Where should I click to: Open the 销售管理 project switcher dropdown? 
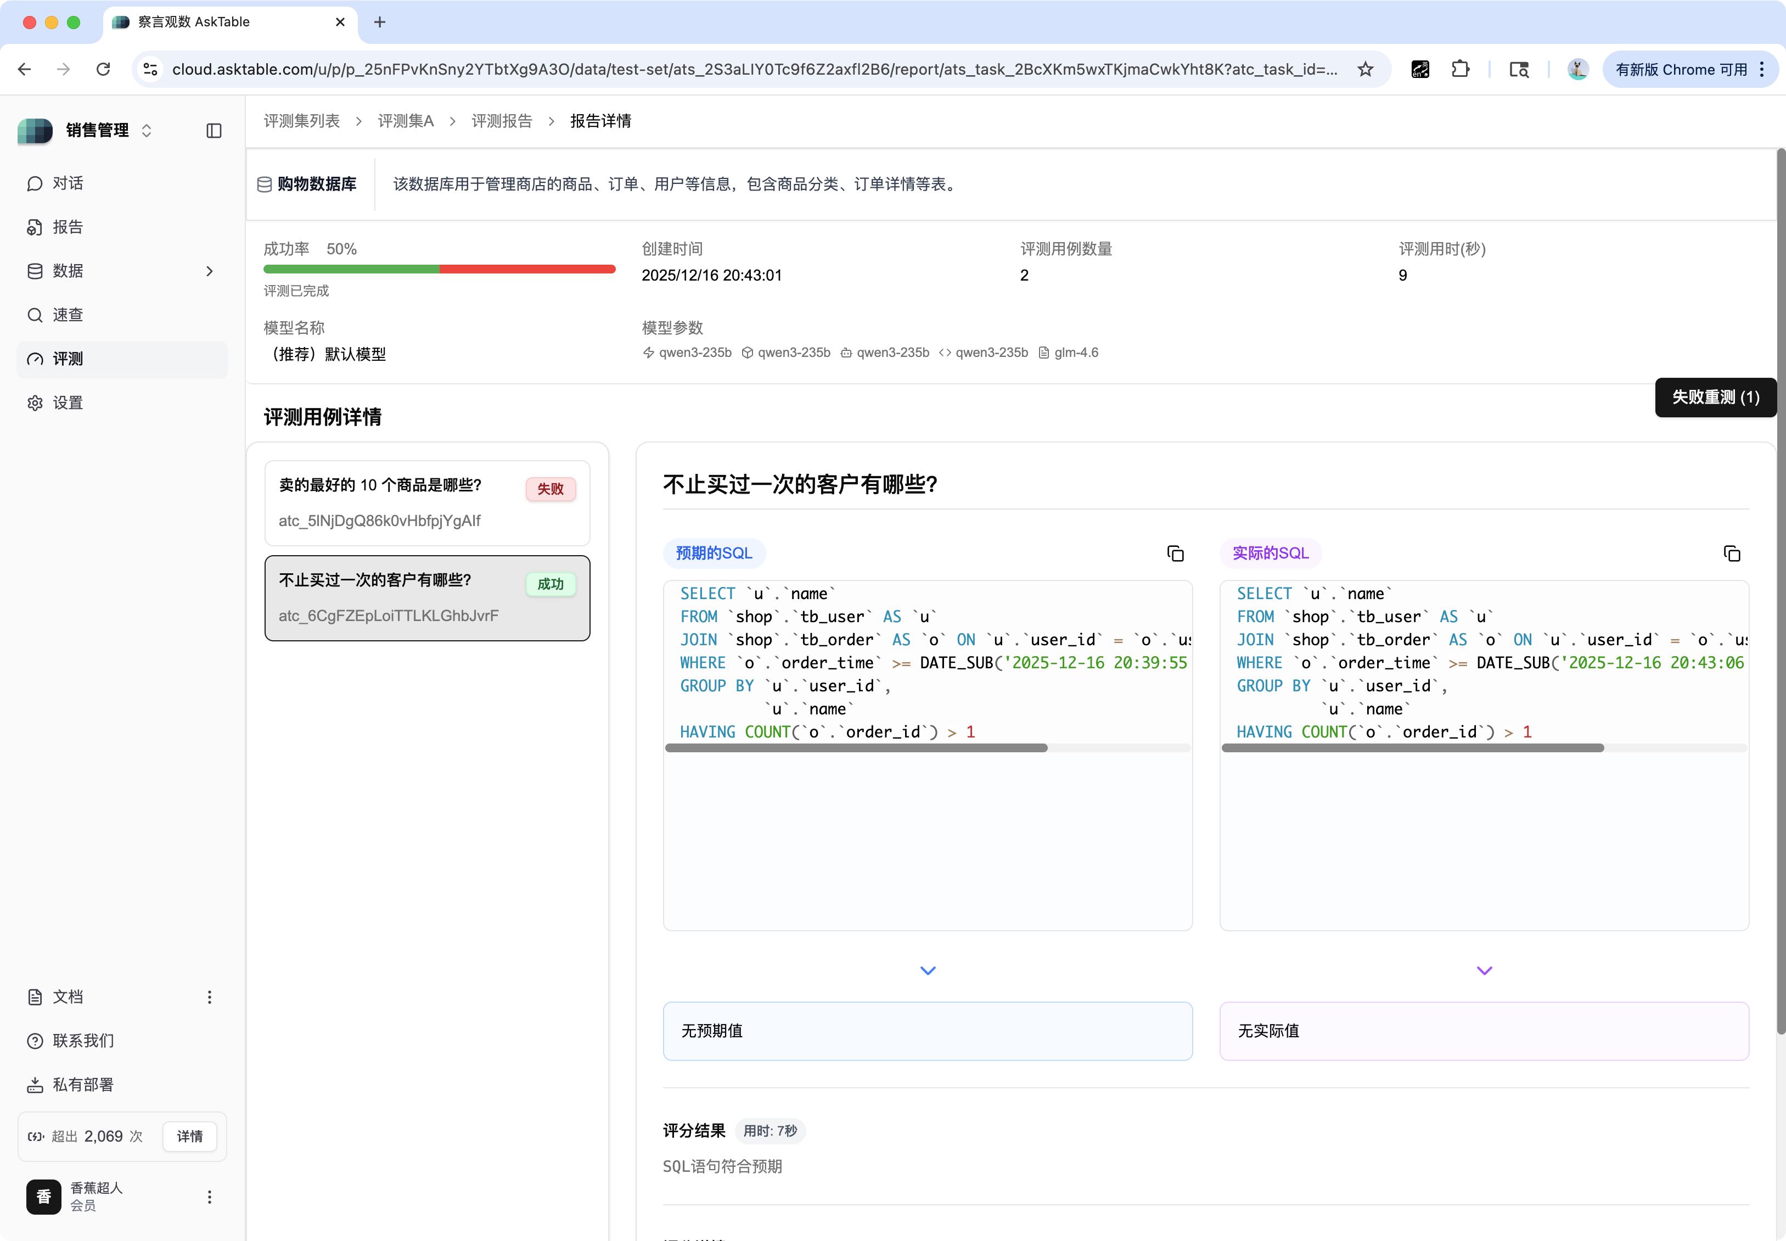pyautogui.click(x=108, y=131)
